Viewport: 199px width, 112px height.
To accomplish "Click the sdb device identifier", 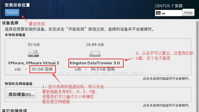I will pyautogui.click(x=78, y=69).
